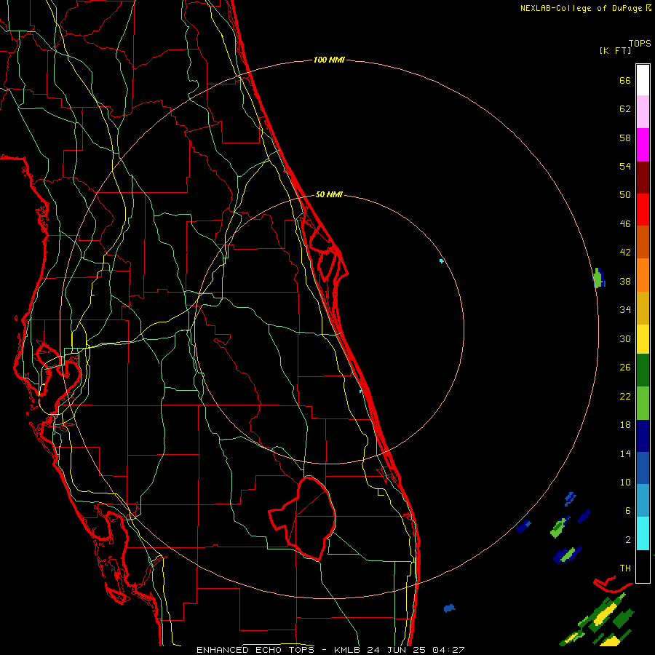This screenshot has width=655, height=655.
Task: Click the 22 legend value
Action: (625, 396)
